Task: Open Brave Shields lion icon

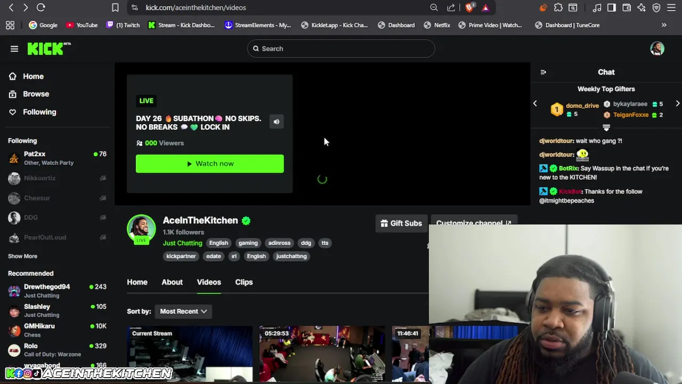Action: pos(469,7)
